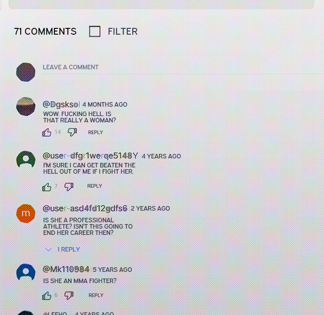Open @Dgsksol's profile avatar

coord(26,107)
